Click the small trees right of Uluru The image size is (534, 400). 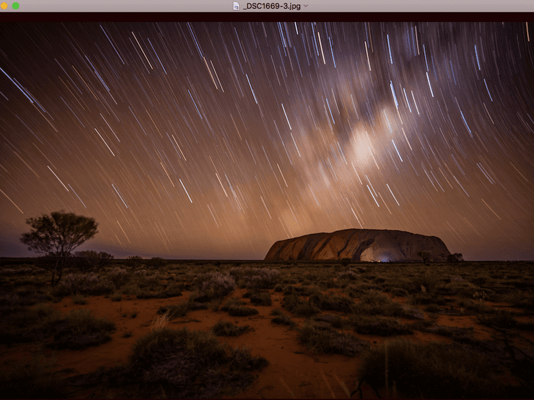pyautogui.click(x=455, y=256)
